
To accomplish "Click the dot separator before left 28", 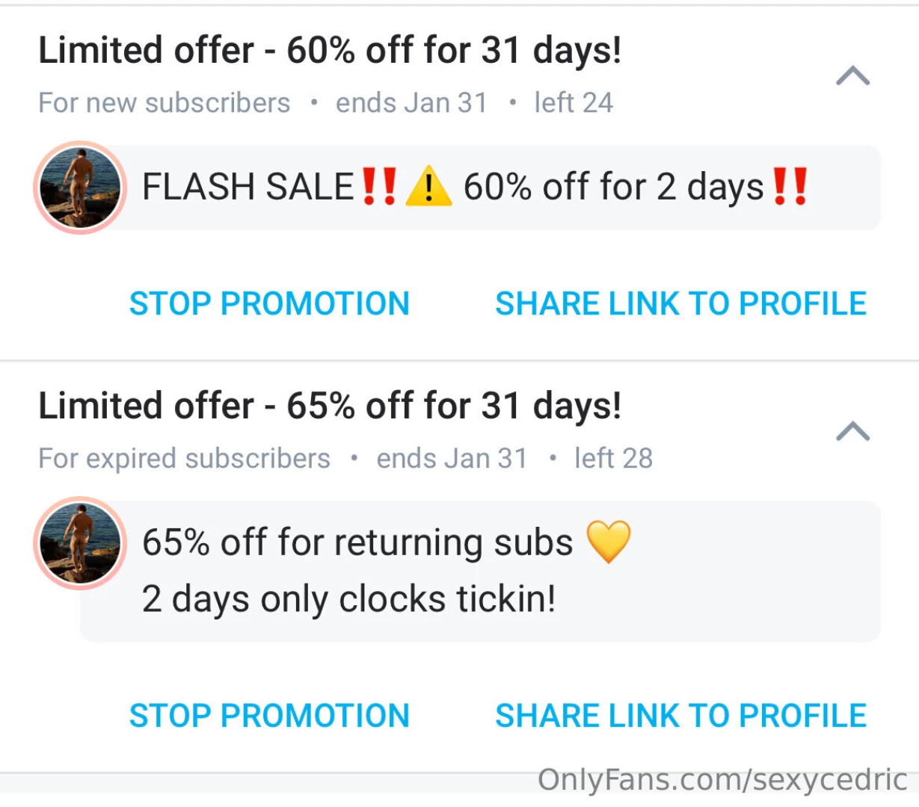I will pos(551,458).
